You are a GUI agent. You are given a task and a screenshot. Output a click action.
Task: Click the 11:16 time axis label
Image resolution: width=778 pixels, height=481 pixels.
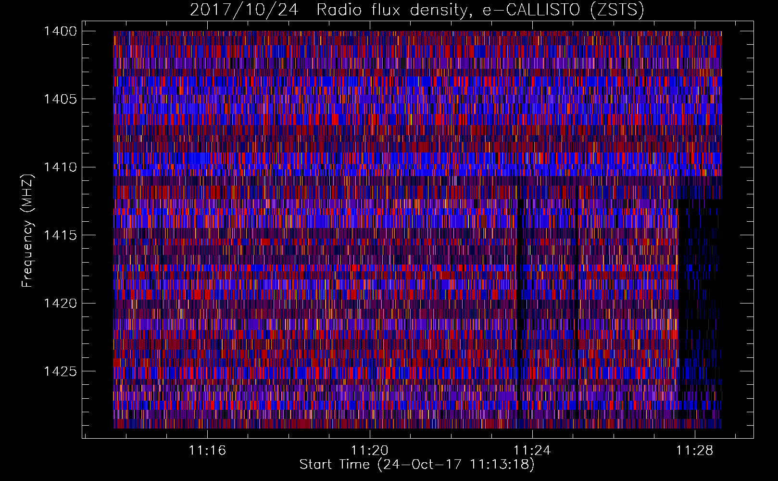pyautogui.click(x=207, y=450)
